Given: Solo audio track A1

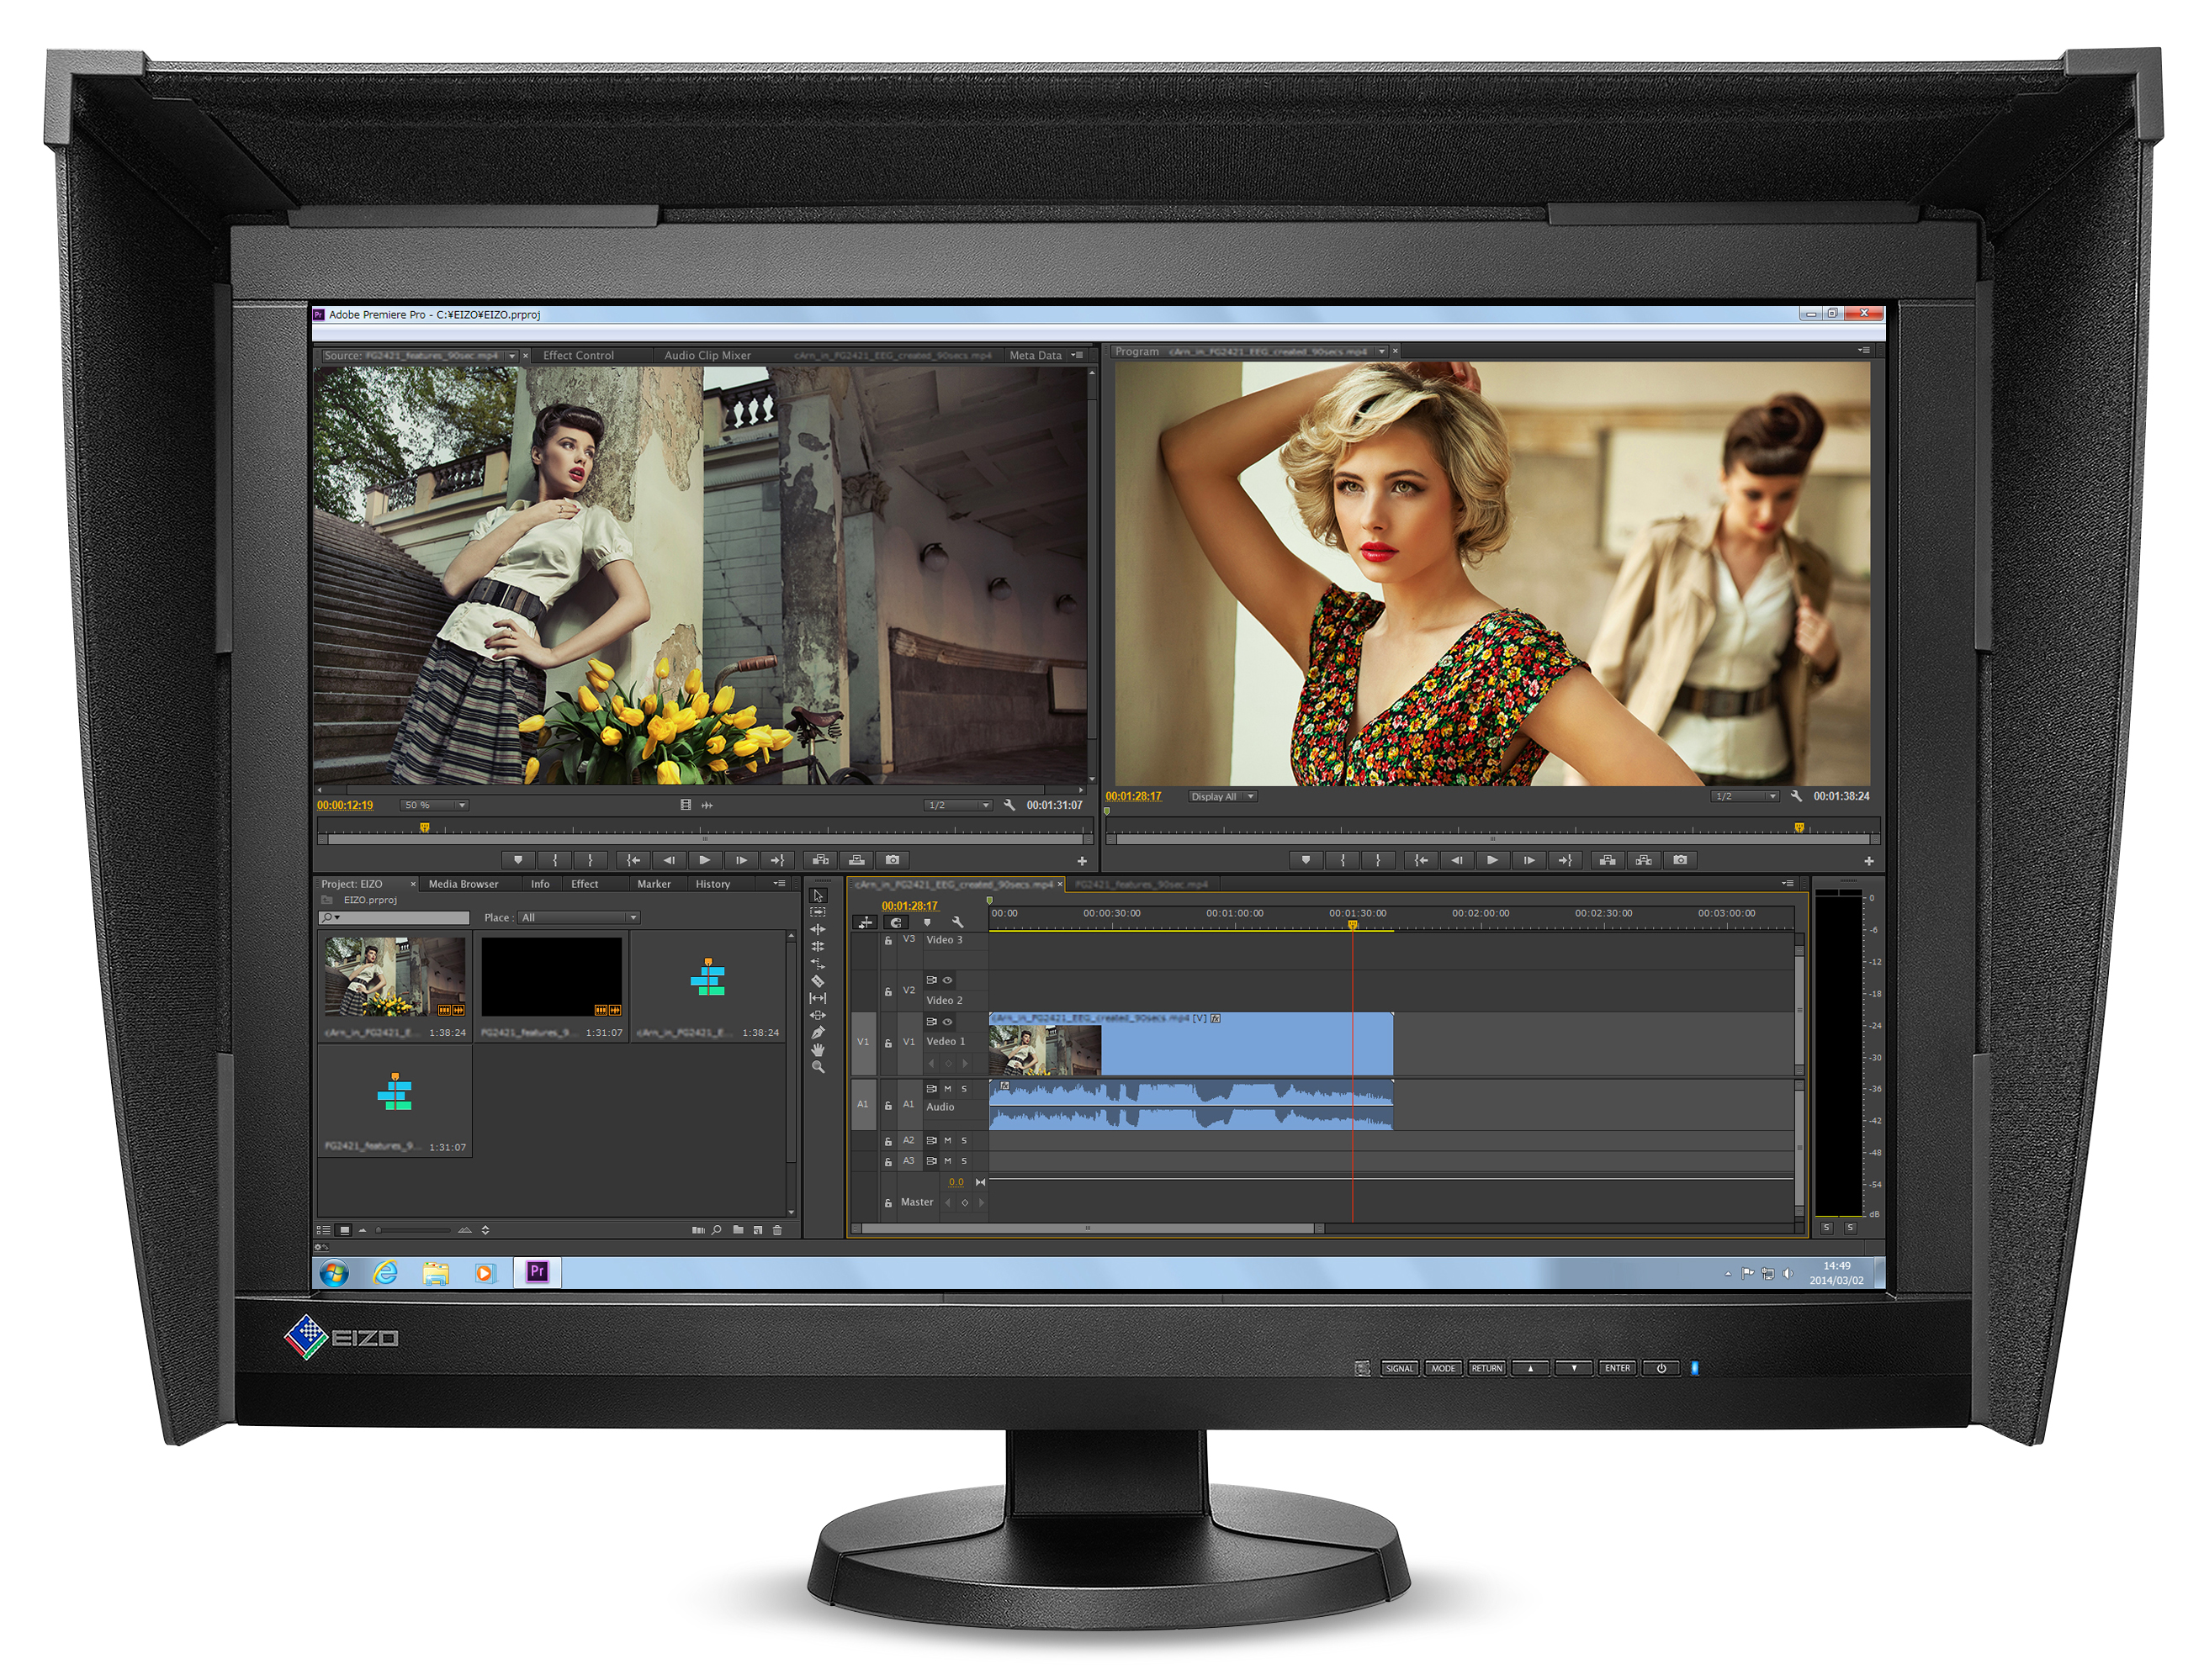Looking at the screenshot, I should coord(964,1088).
